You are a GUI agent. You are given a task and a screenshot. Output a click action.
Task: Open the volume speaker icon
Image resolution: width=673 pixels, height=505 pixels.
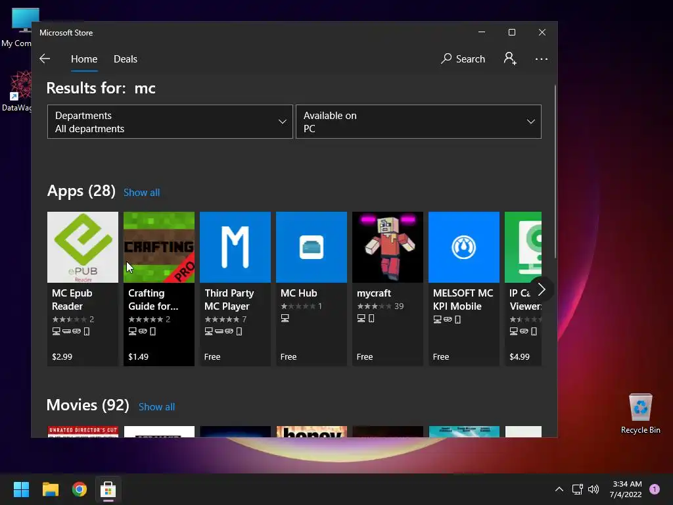pyautogui.click(x=593, y=489)
